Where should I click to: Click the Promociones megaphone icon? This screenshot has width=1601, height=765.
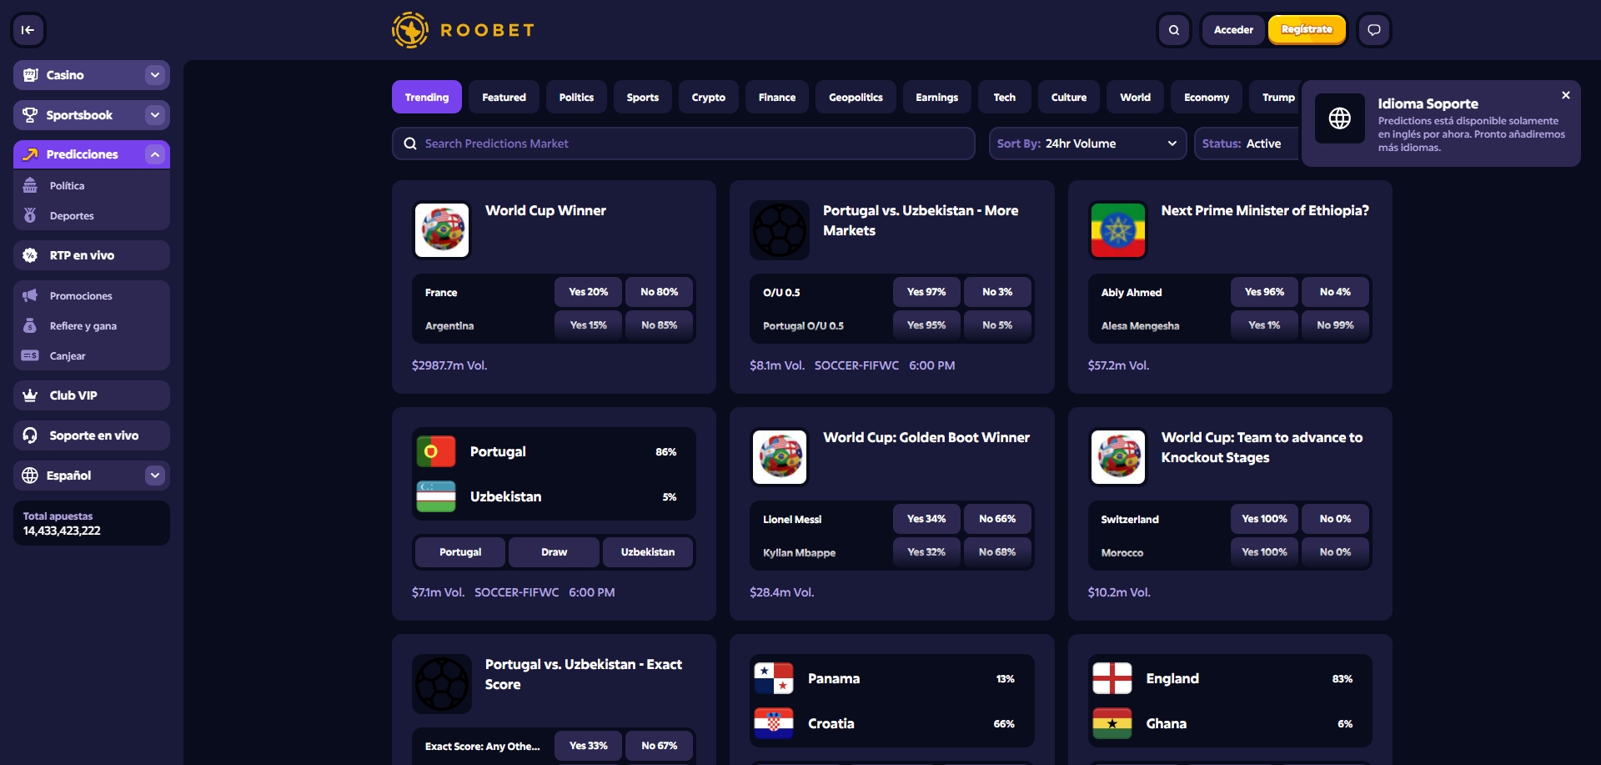(30, 295)
